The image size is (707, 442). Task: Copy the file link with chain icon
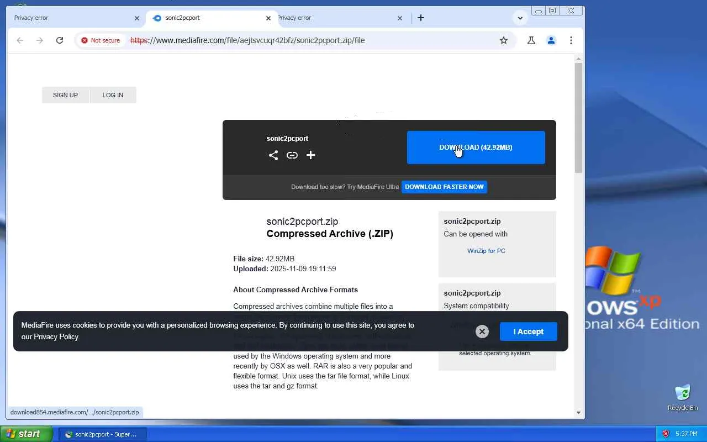[x=292, y=155]
